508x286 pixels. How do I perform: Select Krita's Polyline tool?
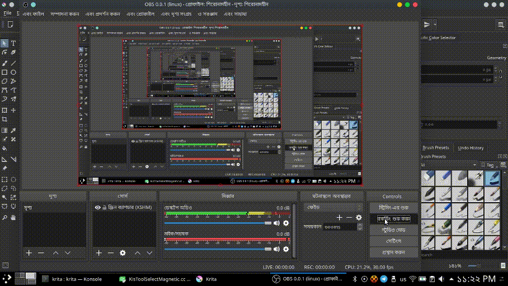pos(13,81)
